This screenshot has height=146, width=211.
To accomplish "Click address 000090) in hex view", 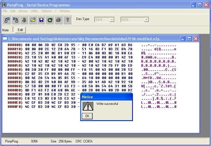I will point(15,82).
